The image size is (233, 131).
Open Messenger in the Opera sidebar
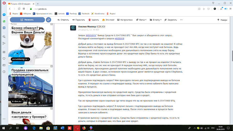[x=4, y=15]
